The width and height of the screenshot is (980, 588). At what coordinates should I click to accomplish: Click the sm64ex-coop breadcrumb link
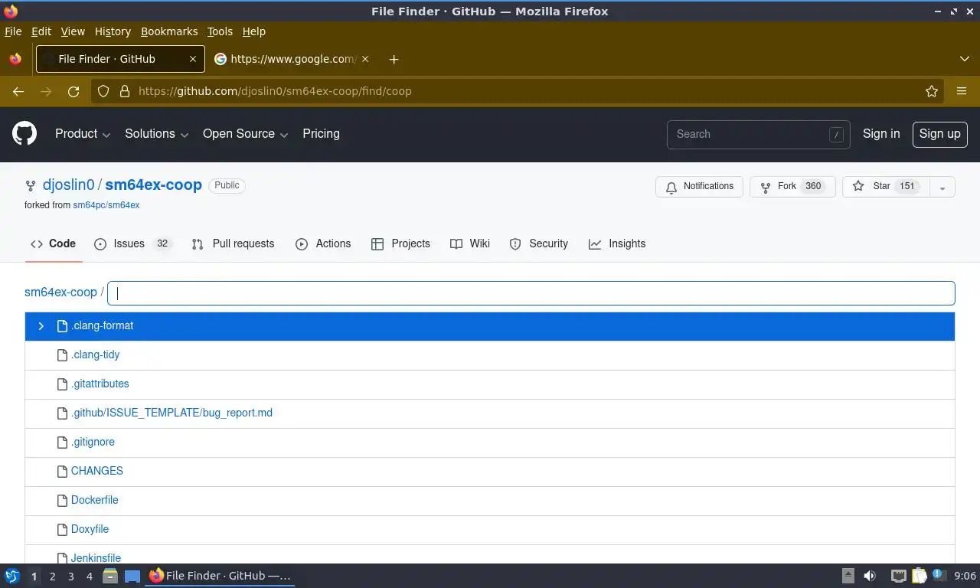60,292
